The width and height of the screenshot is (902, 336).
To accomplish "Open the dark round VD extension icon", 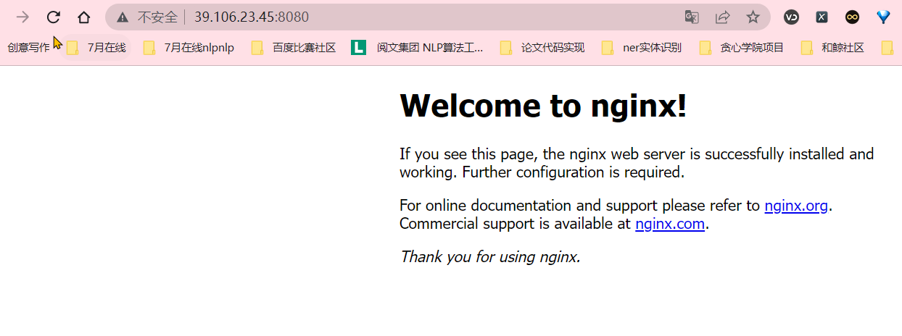I will click(791, 17).
